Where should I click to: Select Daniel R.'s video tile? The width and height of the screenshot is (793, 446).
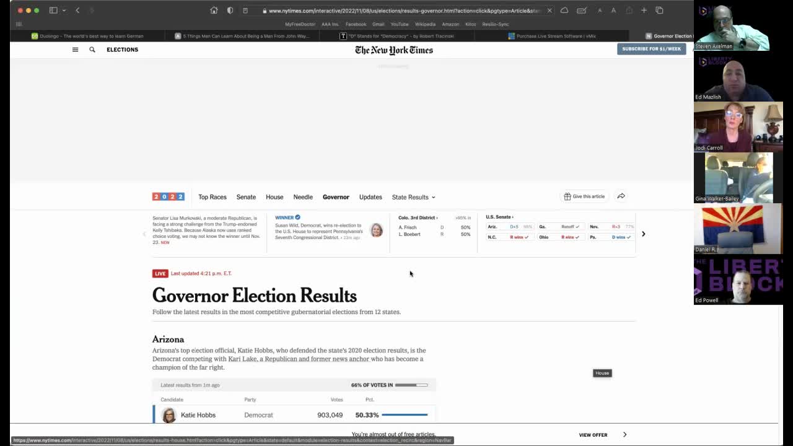coord(738,229)
